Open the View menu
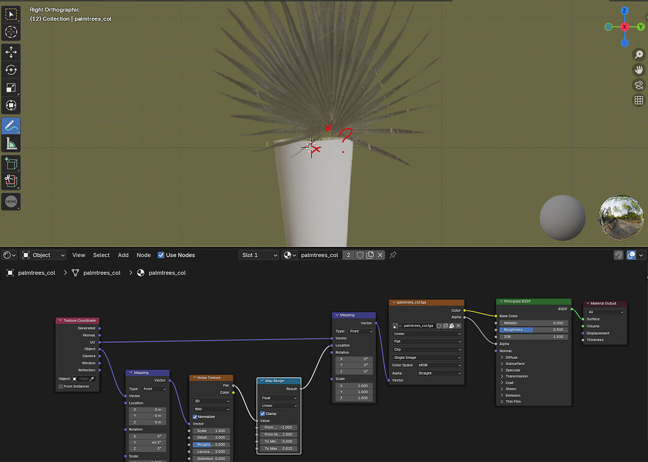 click(78, 255)
